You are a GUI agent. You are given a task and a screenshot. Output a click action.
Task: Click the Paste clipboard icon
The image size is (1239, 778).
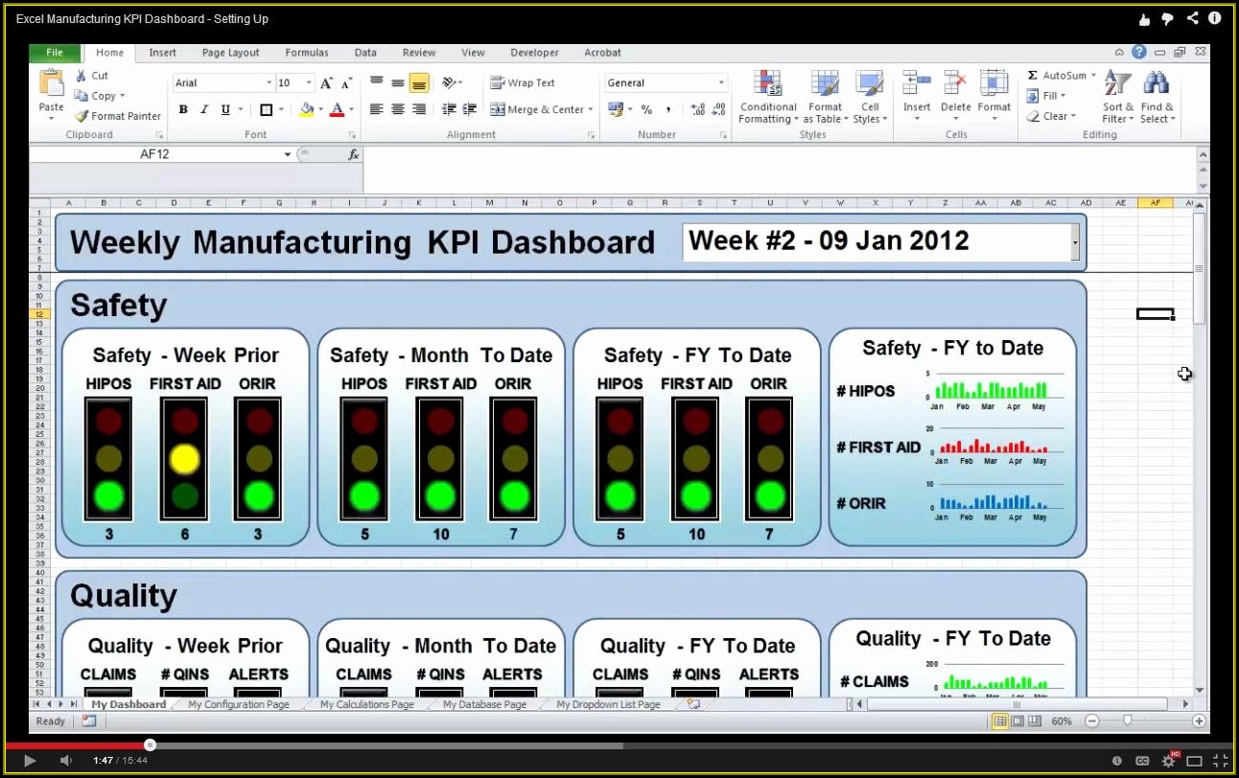click(51, 83)
